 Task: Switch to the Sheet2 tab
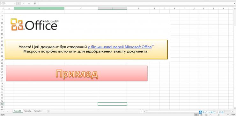pos(28,111)
